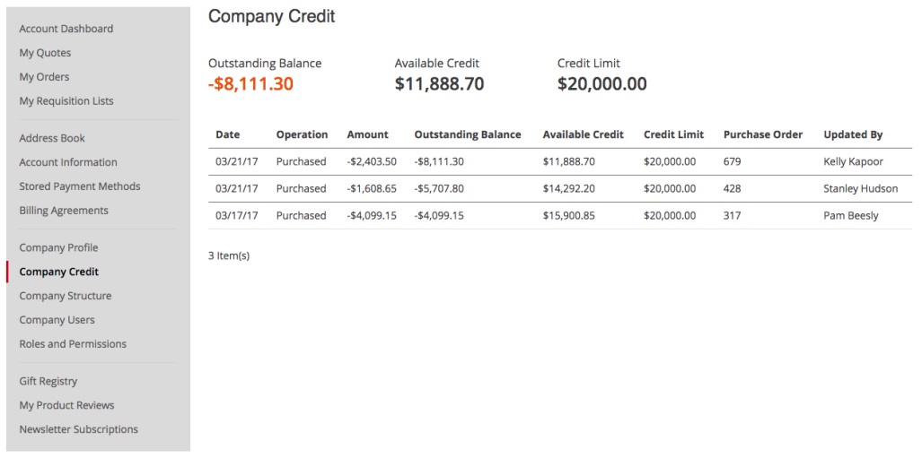Manage Newsletter Subscriptions
This screenshot has height=458, width=922.
79,429
